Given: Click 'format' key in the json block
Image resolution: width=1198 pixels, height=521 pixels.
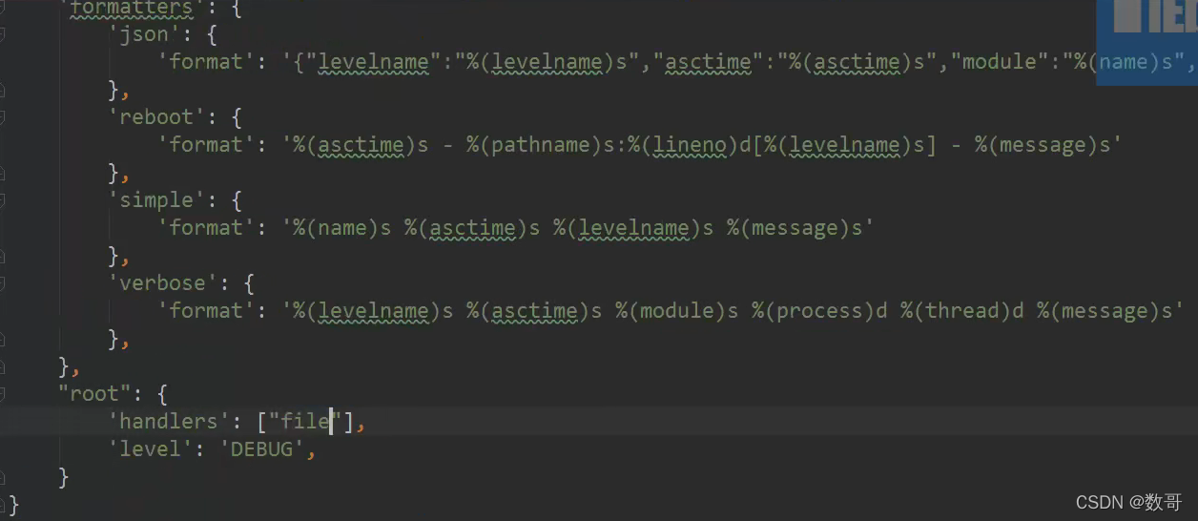Looking at the screenshot, I should [207, 62].
